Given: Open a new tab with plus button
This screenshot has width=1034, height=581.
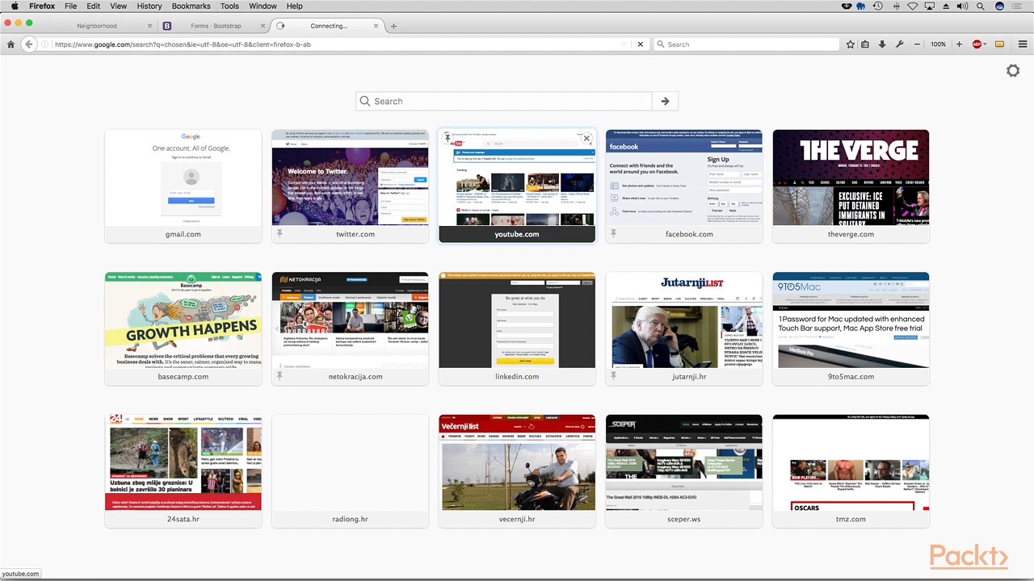Looking at the screenshot, I should (x=393, y=26).
